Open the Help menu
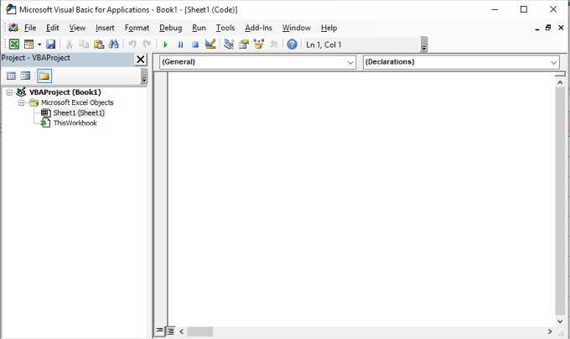 (329, 28)
